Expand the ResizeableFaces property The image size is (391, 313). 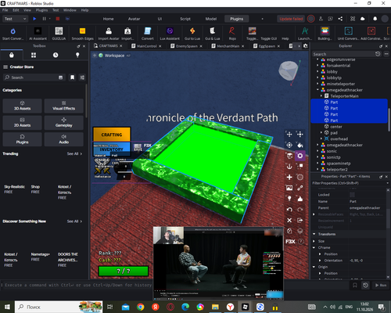tap(314, 214)
